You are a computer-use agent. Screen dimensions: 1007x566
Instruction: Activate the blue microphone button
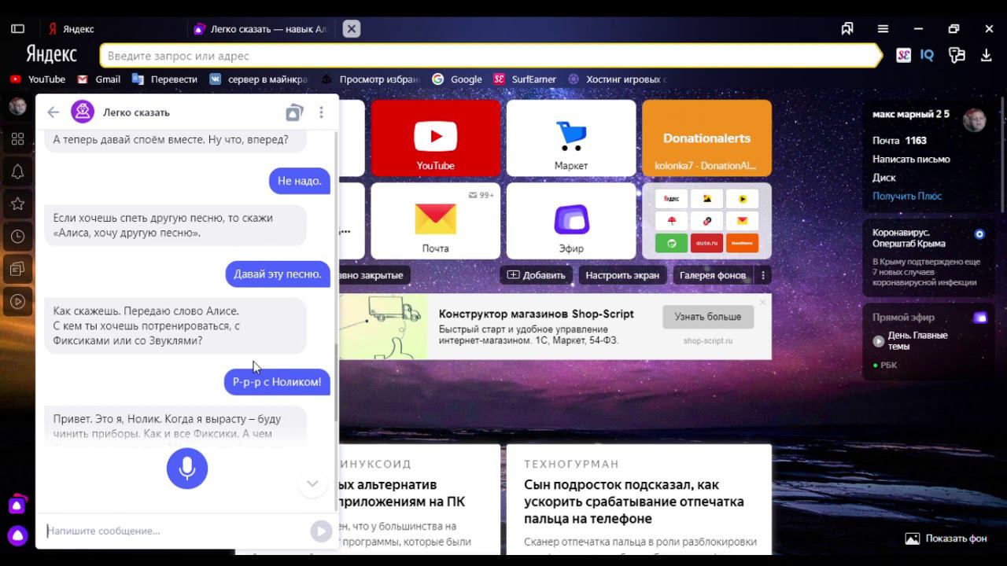tap(187, 469)
